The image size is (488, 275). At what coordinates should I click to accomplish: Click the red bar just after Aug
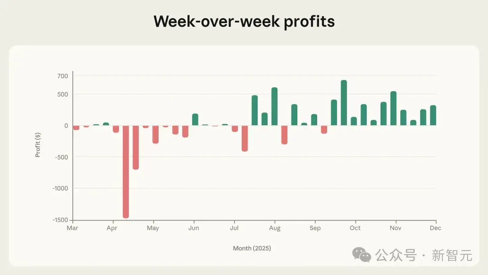click(284, 135)
